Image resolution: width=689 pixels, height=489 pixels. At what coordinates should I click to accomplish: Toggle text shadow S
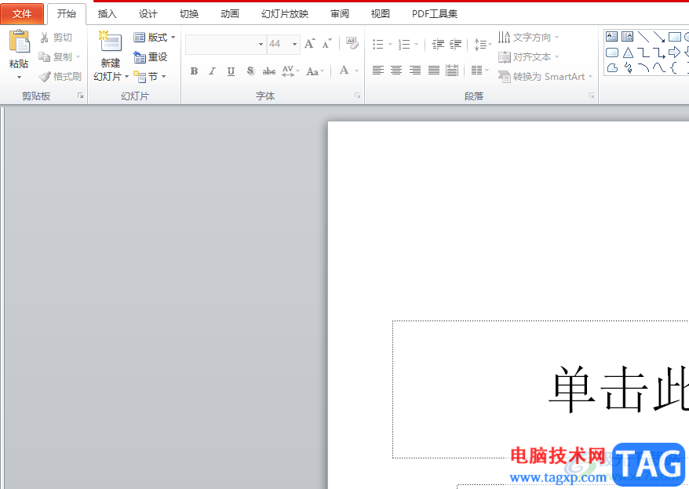point(250,71)
